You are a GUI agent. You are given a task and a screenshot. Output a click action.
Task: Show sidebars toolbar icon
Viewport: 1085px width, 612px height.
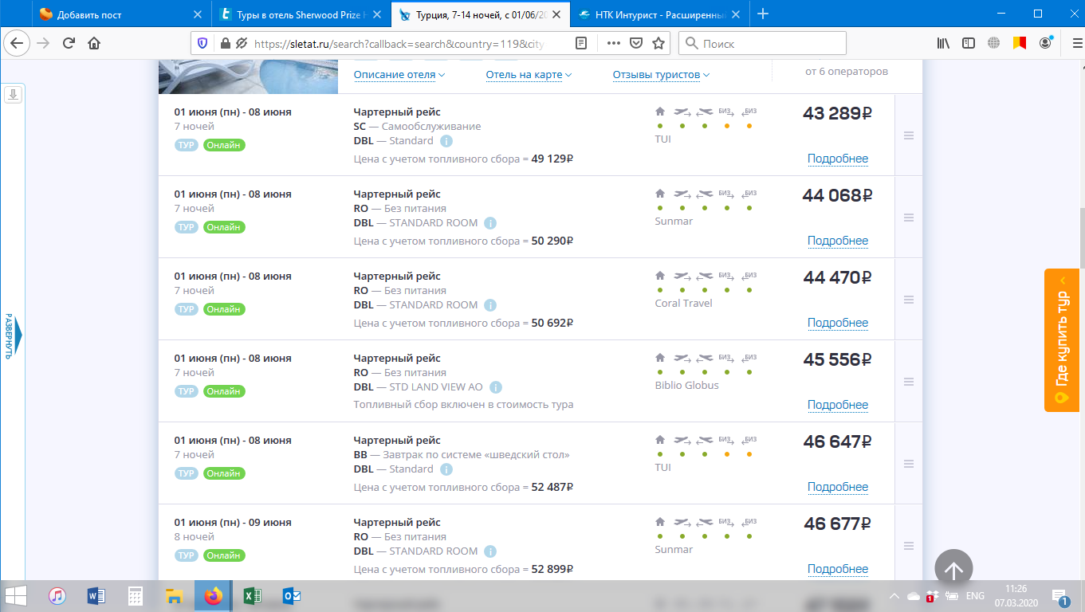point(968,43)
